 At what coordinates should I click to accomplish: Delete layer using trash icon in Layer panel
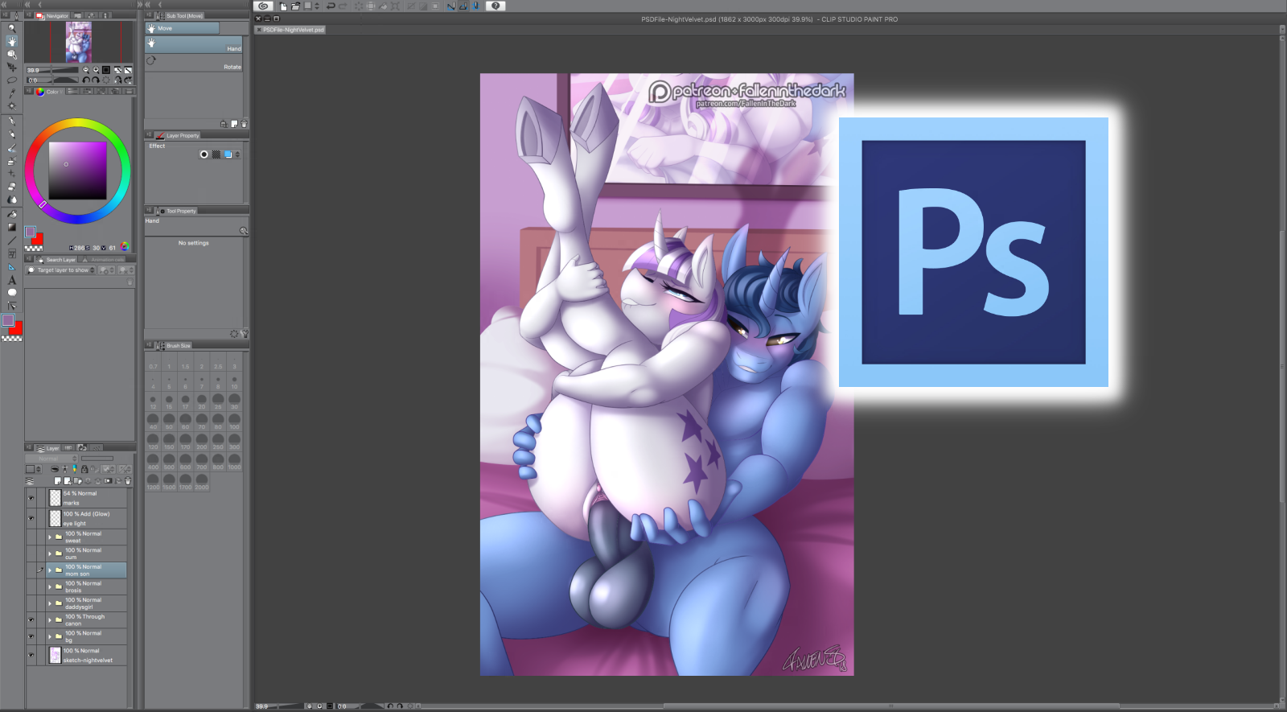pyautogui.click(x=127, y=481)
